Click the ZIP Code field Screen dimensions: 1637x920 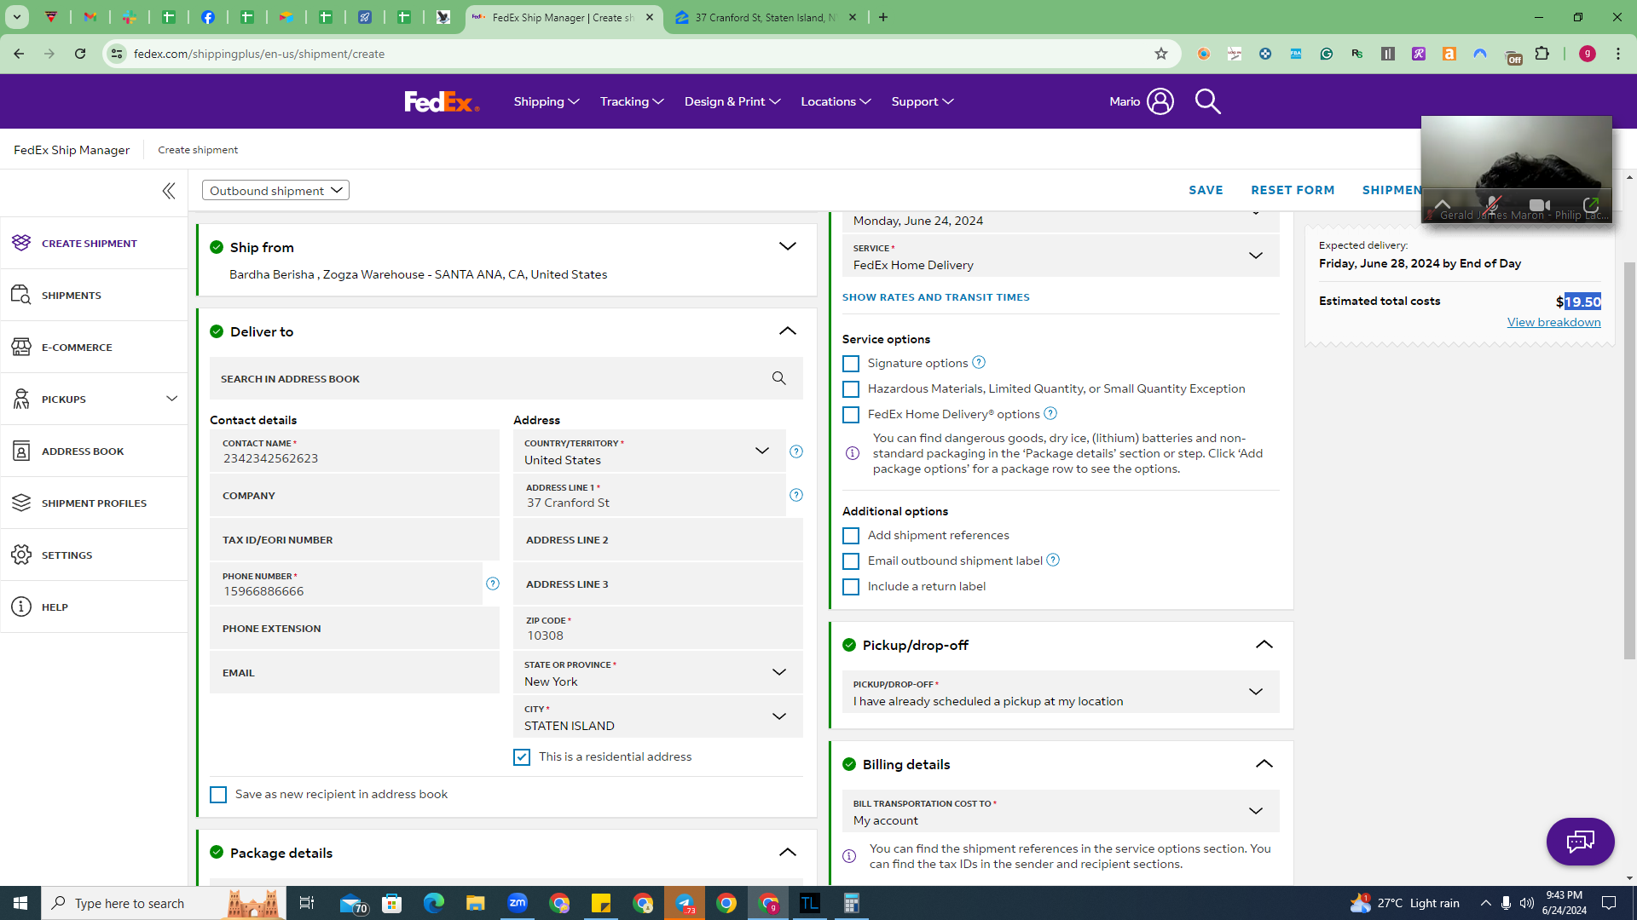(x=657, y=629)
